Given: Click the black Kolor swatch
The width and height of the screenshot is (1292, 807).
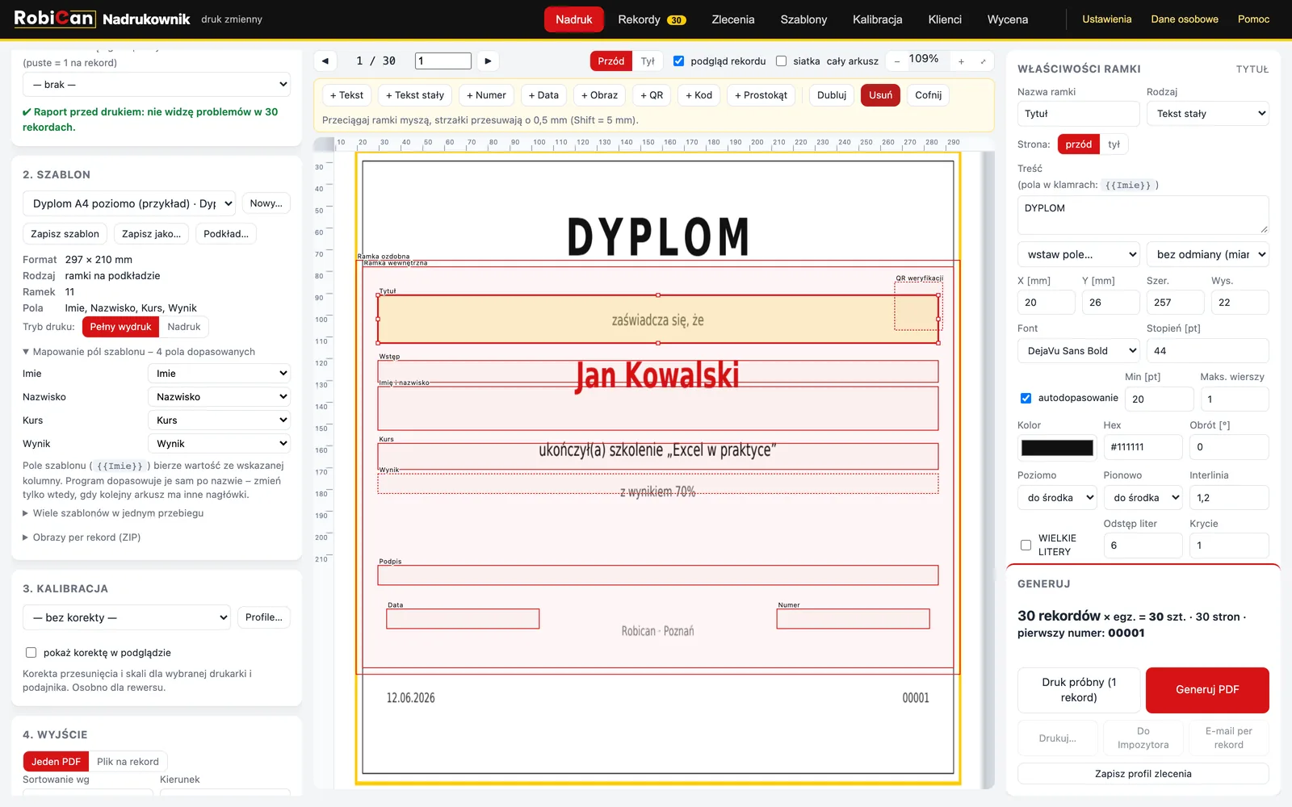Looking at the screenshot, I should (1057, 447).
